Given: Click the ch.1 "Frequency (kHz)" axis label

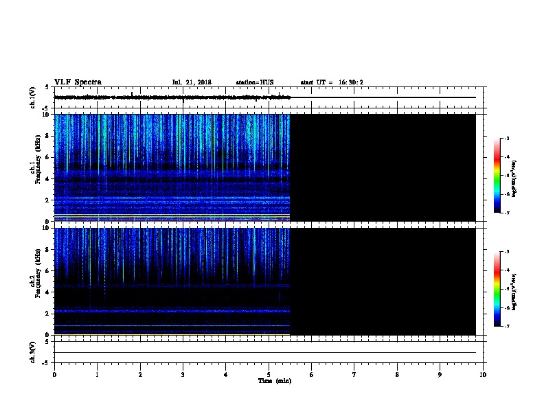Looking at the screenshot, I should (x=38, y=159).
